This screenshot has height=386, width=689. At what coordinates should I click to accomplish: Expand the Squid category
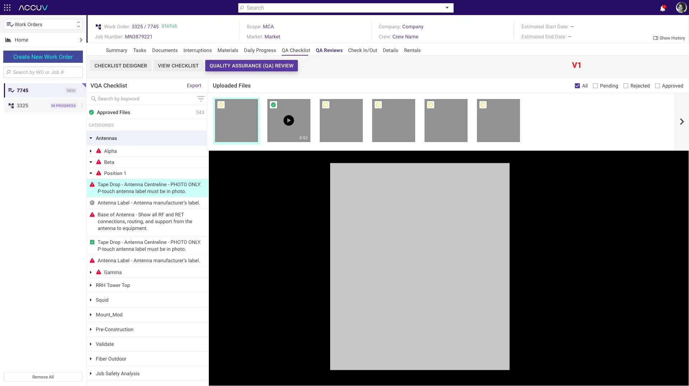pos(91,300)
